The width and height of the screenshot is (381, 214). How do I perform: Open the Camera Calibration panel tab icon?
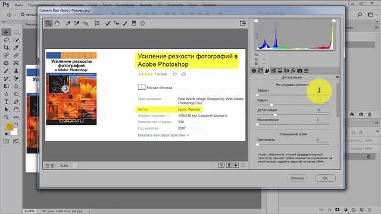click(299, 71)
